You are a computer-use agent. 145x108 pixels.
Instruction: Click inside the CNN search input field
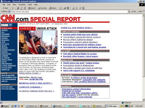[5, 25]
